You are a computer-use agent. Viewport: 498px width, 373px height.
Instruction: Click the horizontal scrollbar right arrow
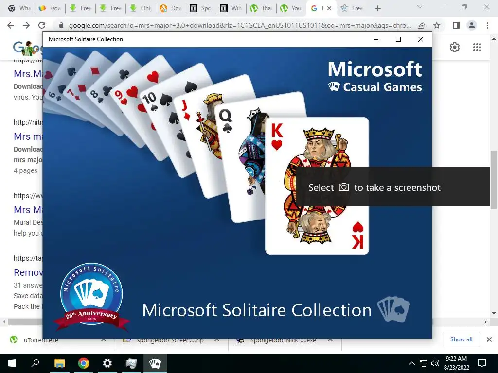click(x=486, y=322)
